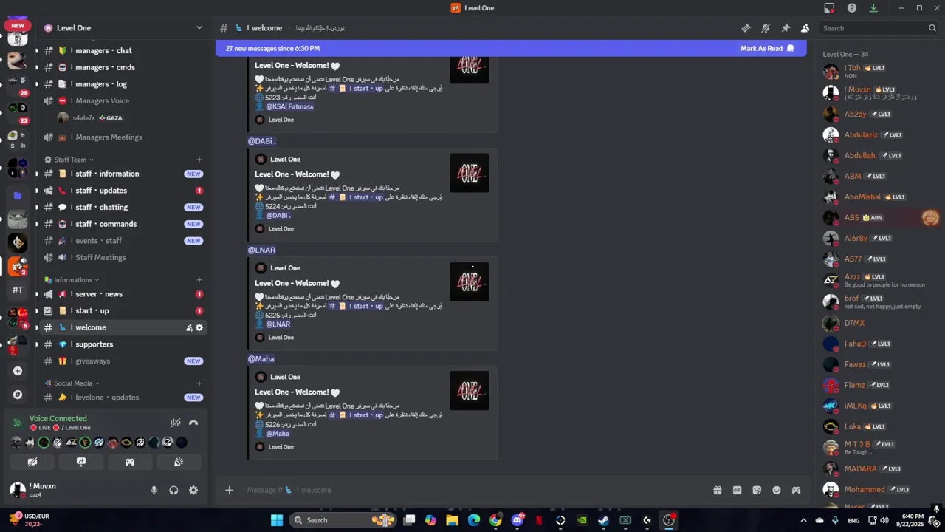
Task: Open the sticker picker icon
Action: [757, 490]
